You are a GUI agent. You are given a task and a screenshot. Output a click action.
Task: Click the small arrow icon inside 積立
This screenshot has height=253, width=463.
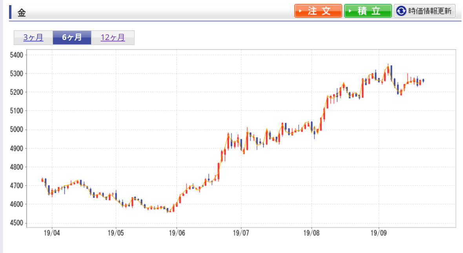click(x=350, y=11)
